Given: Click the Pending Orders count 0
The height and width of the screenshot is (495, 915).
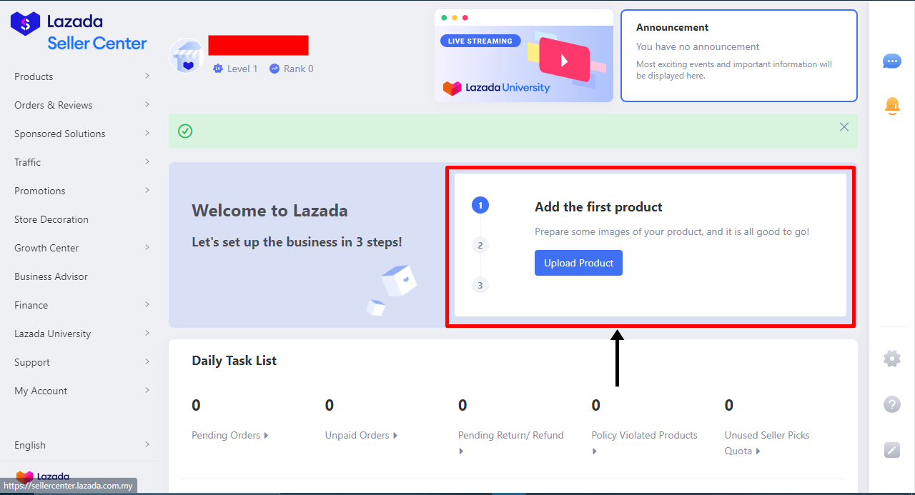Looking at the screenshot, I should tap(196, 406).
